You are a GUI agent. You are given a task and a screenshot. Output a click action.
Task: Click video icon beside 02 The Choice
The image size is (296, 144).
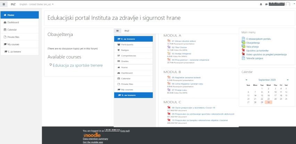pos(169,47)
